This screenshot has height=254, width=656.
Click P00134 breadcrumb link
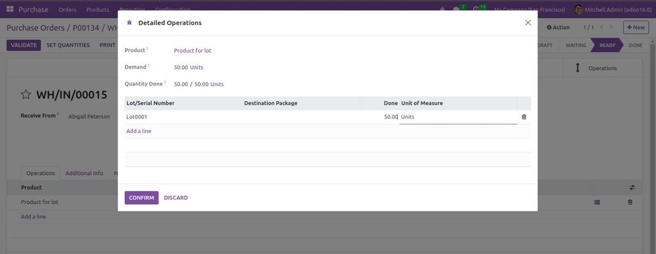[x=85, y=28]
